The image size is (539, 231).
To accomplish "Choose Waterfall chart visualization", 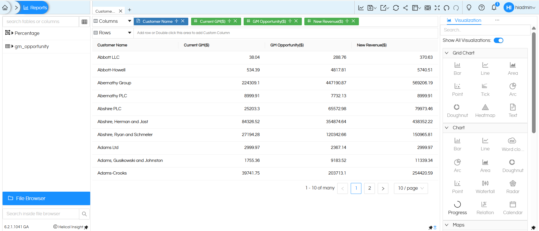I will (x=485, y=187).
